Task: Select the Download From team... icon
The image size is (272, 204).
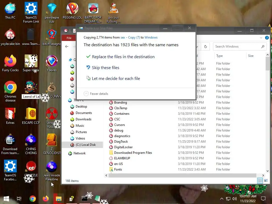Action: [x=10, y=144]
